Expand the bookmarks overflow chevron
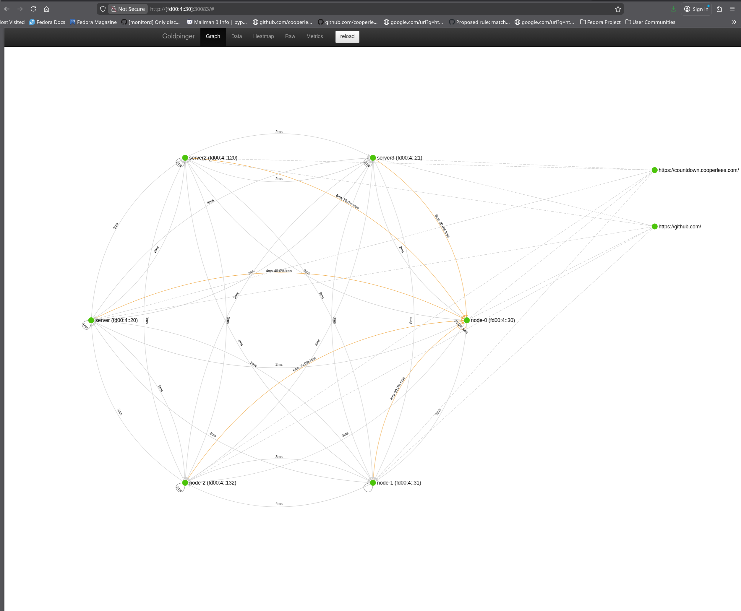This screenshot has width=741, height=611. 734,22
